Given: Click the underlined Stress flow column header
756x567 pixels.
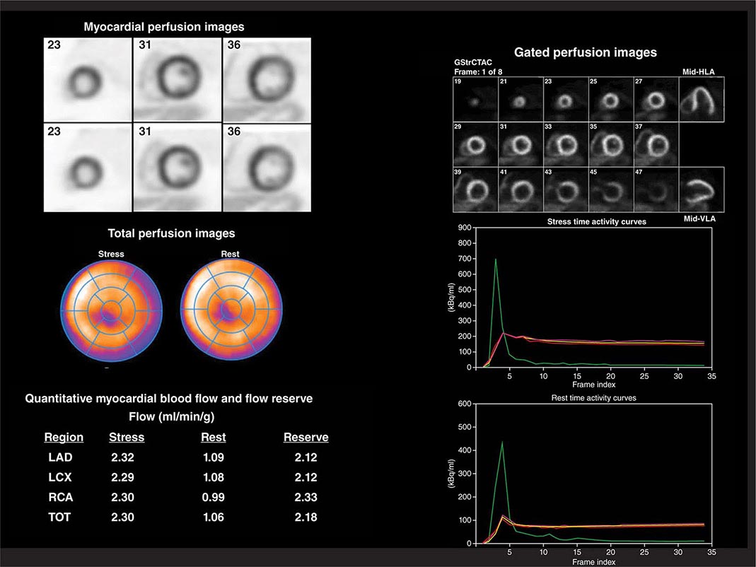Looking at the screenshot, I should click(127, 438).
